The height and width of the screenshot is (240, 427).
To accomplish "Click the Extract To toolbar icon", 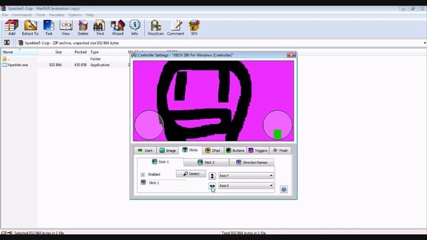I will pyautogui.click(x=30, y=27).
